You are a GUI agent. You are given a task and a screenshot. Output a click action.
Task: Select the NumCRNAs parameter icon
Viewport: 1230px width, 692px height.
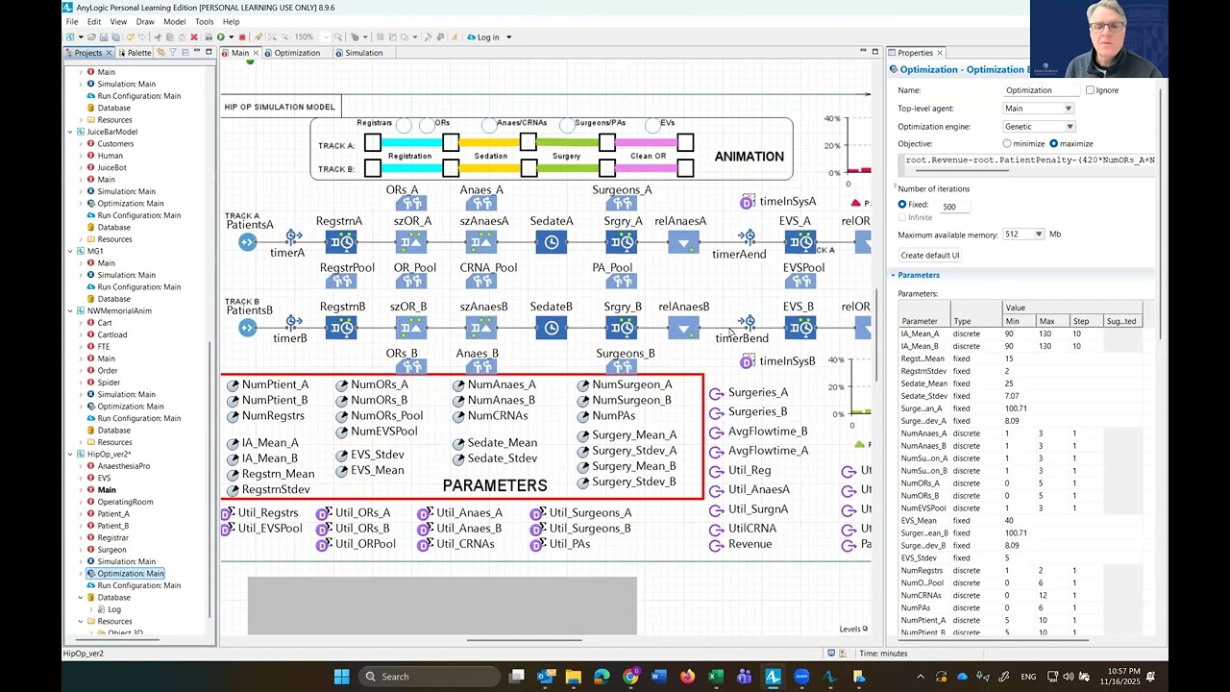coord(458,416)
